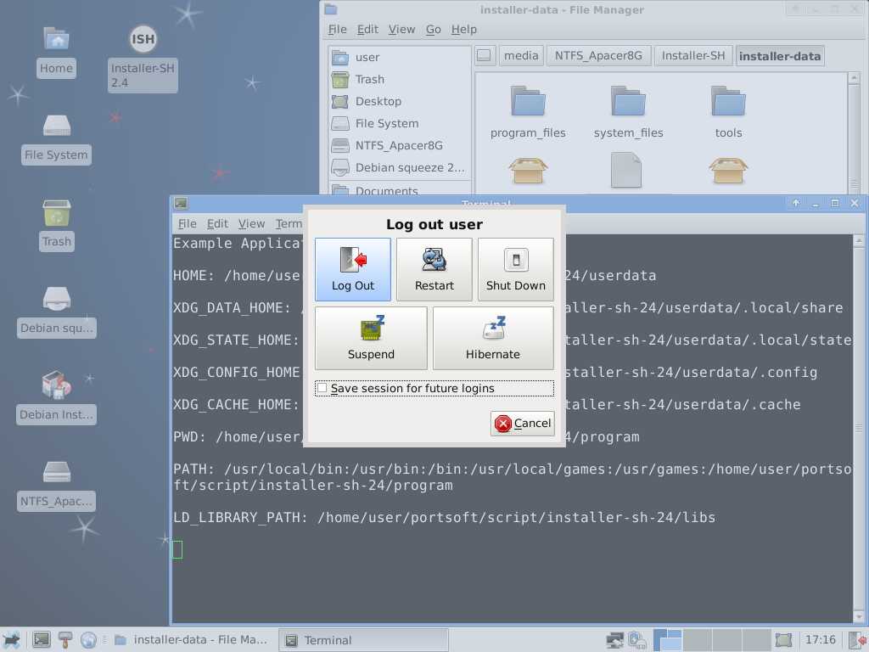The image size is (869, 652).
Task: Click the network status tray icon
Action: click(614, 640)
